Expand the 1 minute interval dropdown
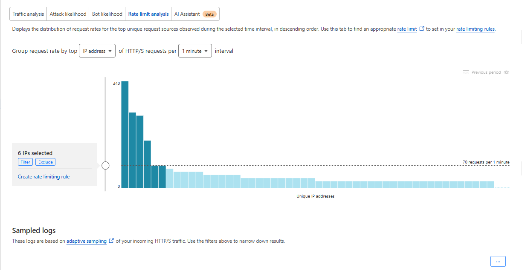This screenshot has width=522, height=270. pos(195,51)
